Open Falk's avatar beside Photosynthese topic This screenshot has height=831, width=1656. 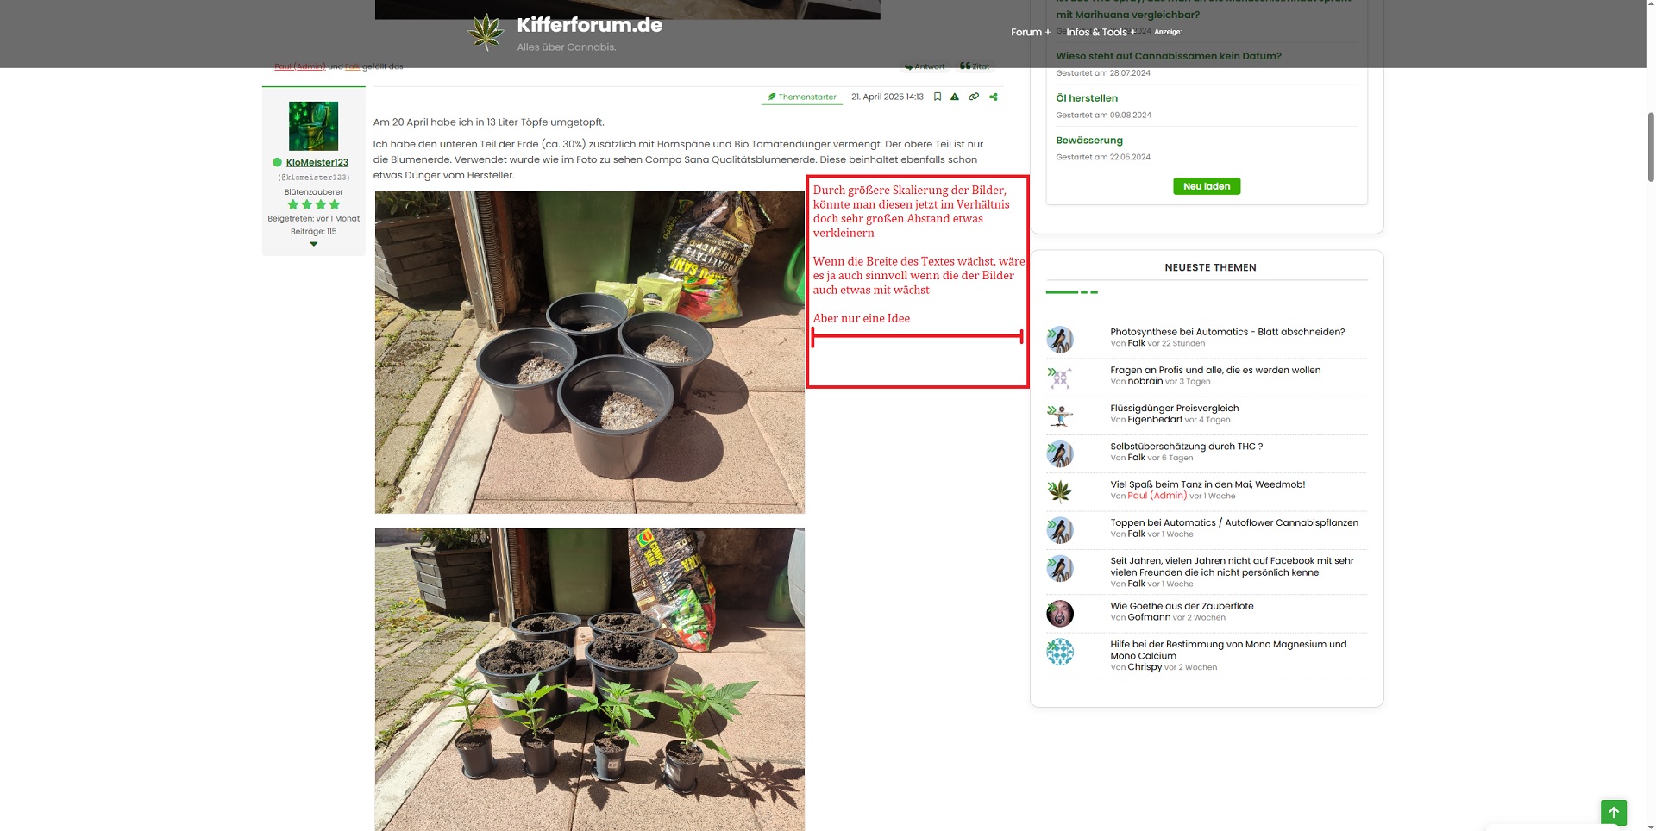[x=1060, y=339]
